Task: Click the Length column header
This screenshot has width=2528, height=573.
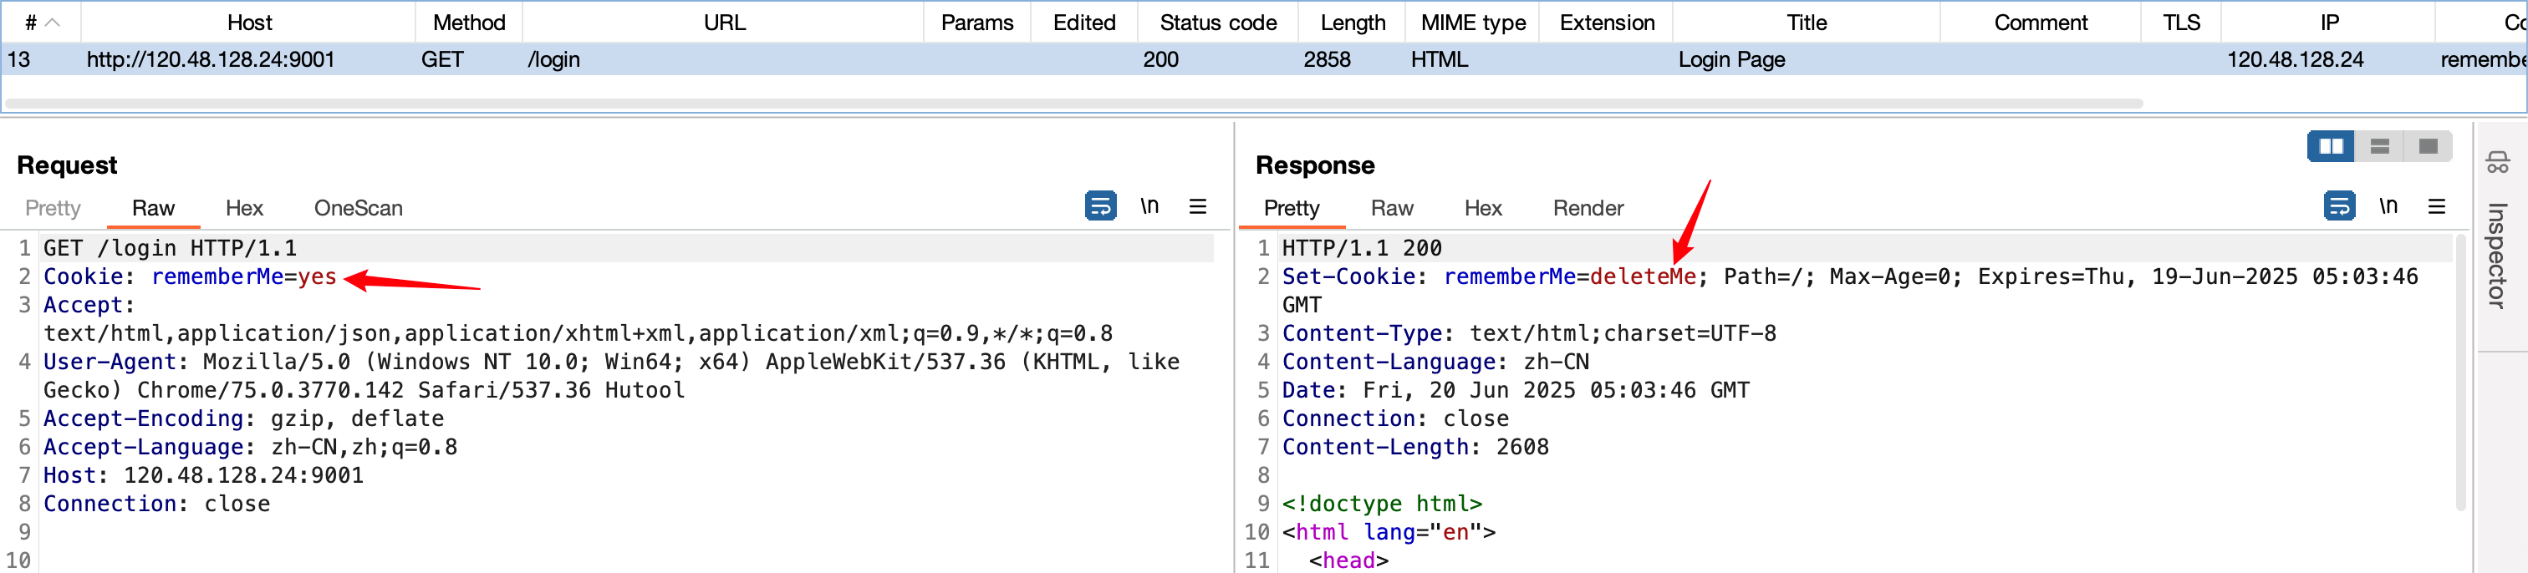Action: tap(1353, 23)
